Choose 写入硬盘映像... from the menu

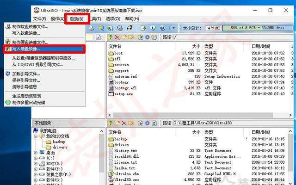tap(44, 49)
